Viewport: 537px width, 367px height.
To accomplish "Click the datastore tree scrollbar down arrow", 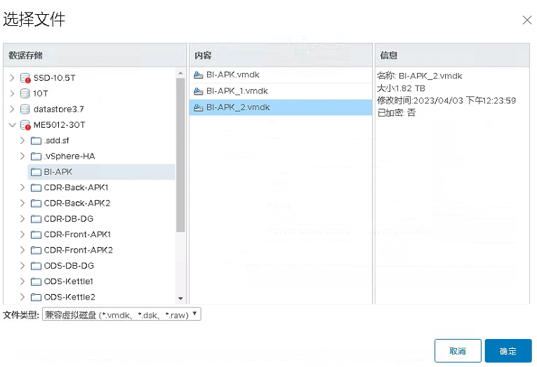I will 180,298.
